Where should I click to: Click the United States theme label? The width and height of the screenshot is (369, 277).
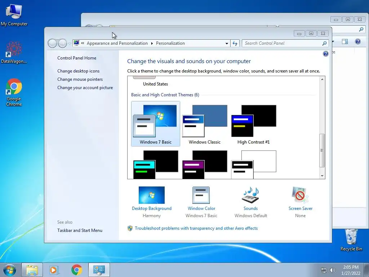155,84
